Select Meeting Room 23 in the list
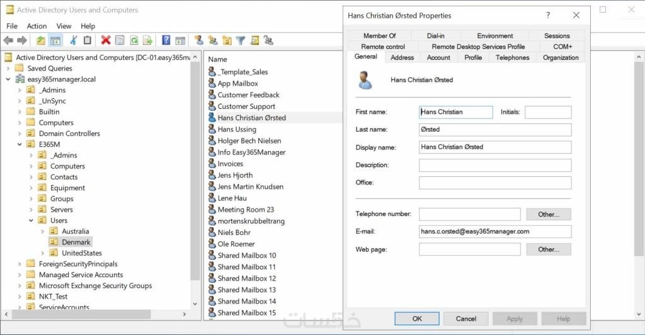The width and height of the screenshot is (645, 335). click(x=246, y=209)
